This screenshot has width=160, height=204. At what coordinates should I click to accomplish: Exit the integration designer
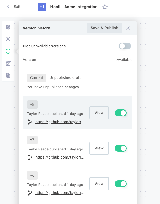(x=14, y=7)
